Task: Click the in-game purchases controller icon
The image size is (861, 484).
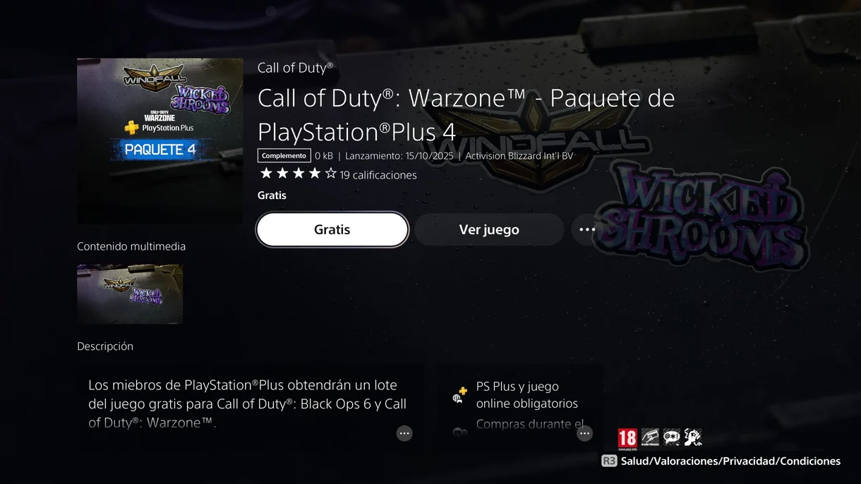Action: coord(459,432)
